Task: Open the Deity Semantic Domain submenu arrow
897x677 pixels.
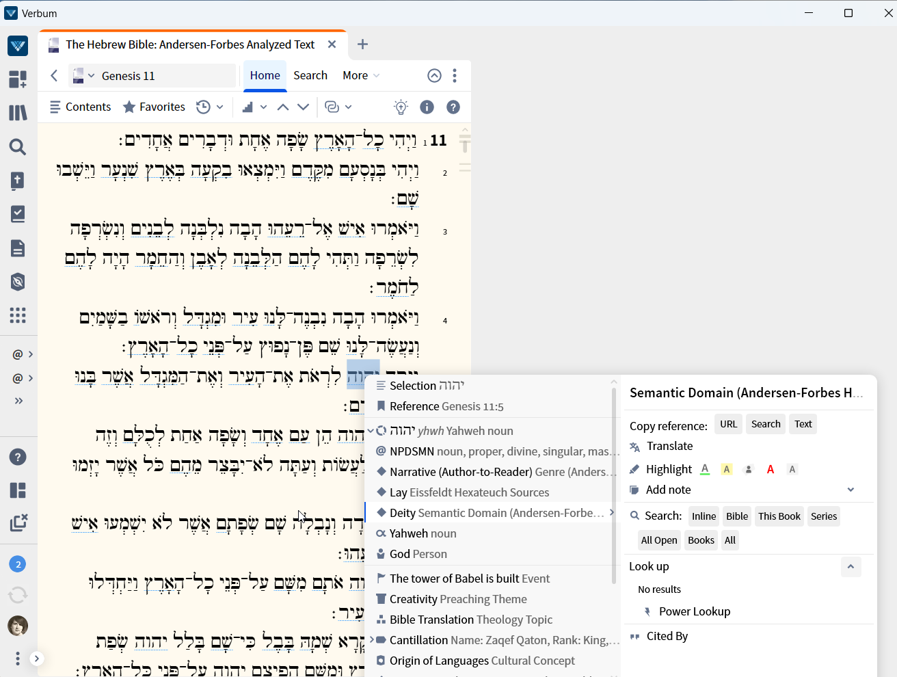Action: click(x=611, y=513)
